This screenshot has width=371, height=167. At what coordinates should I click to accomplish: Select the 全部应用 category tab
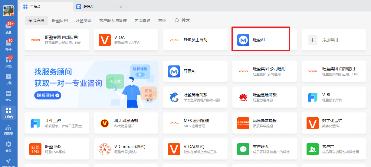pos(36,20)
